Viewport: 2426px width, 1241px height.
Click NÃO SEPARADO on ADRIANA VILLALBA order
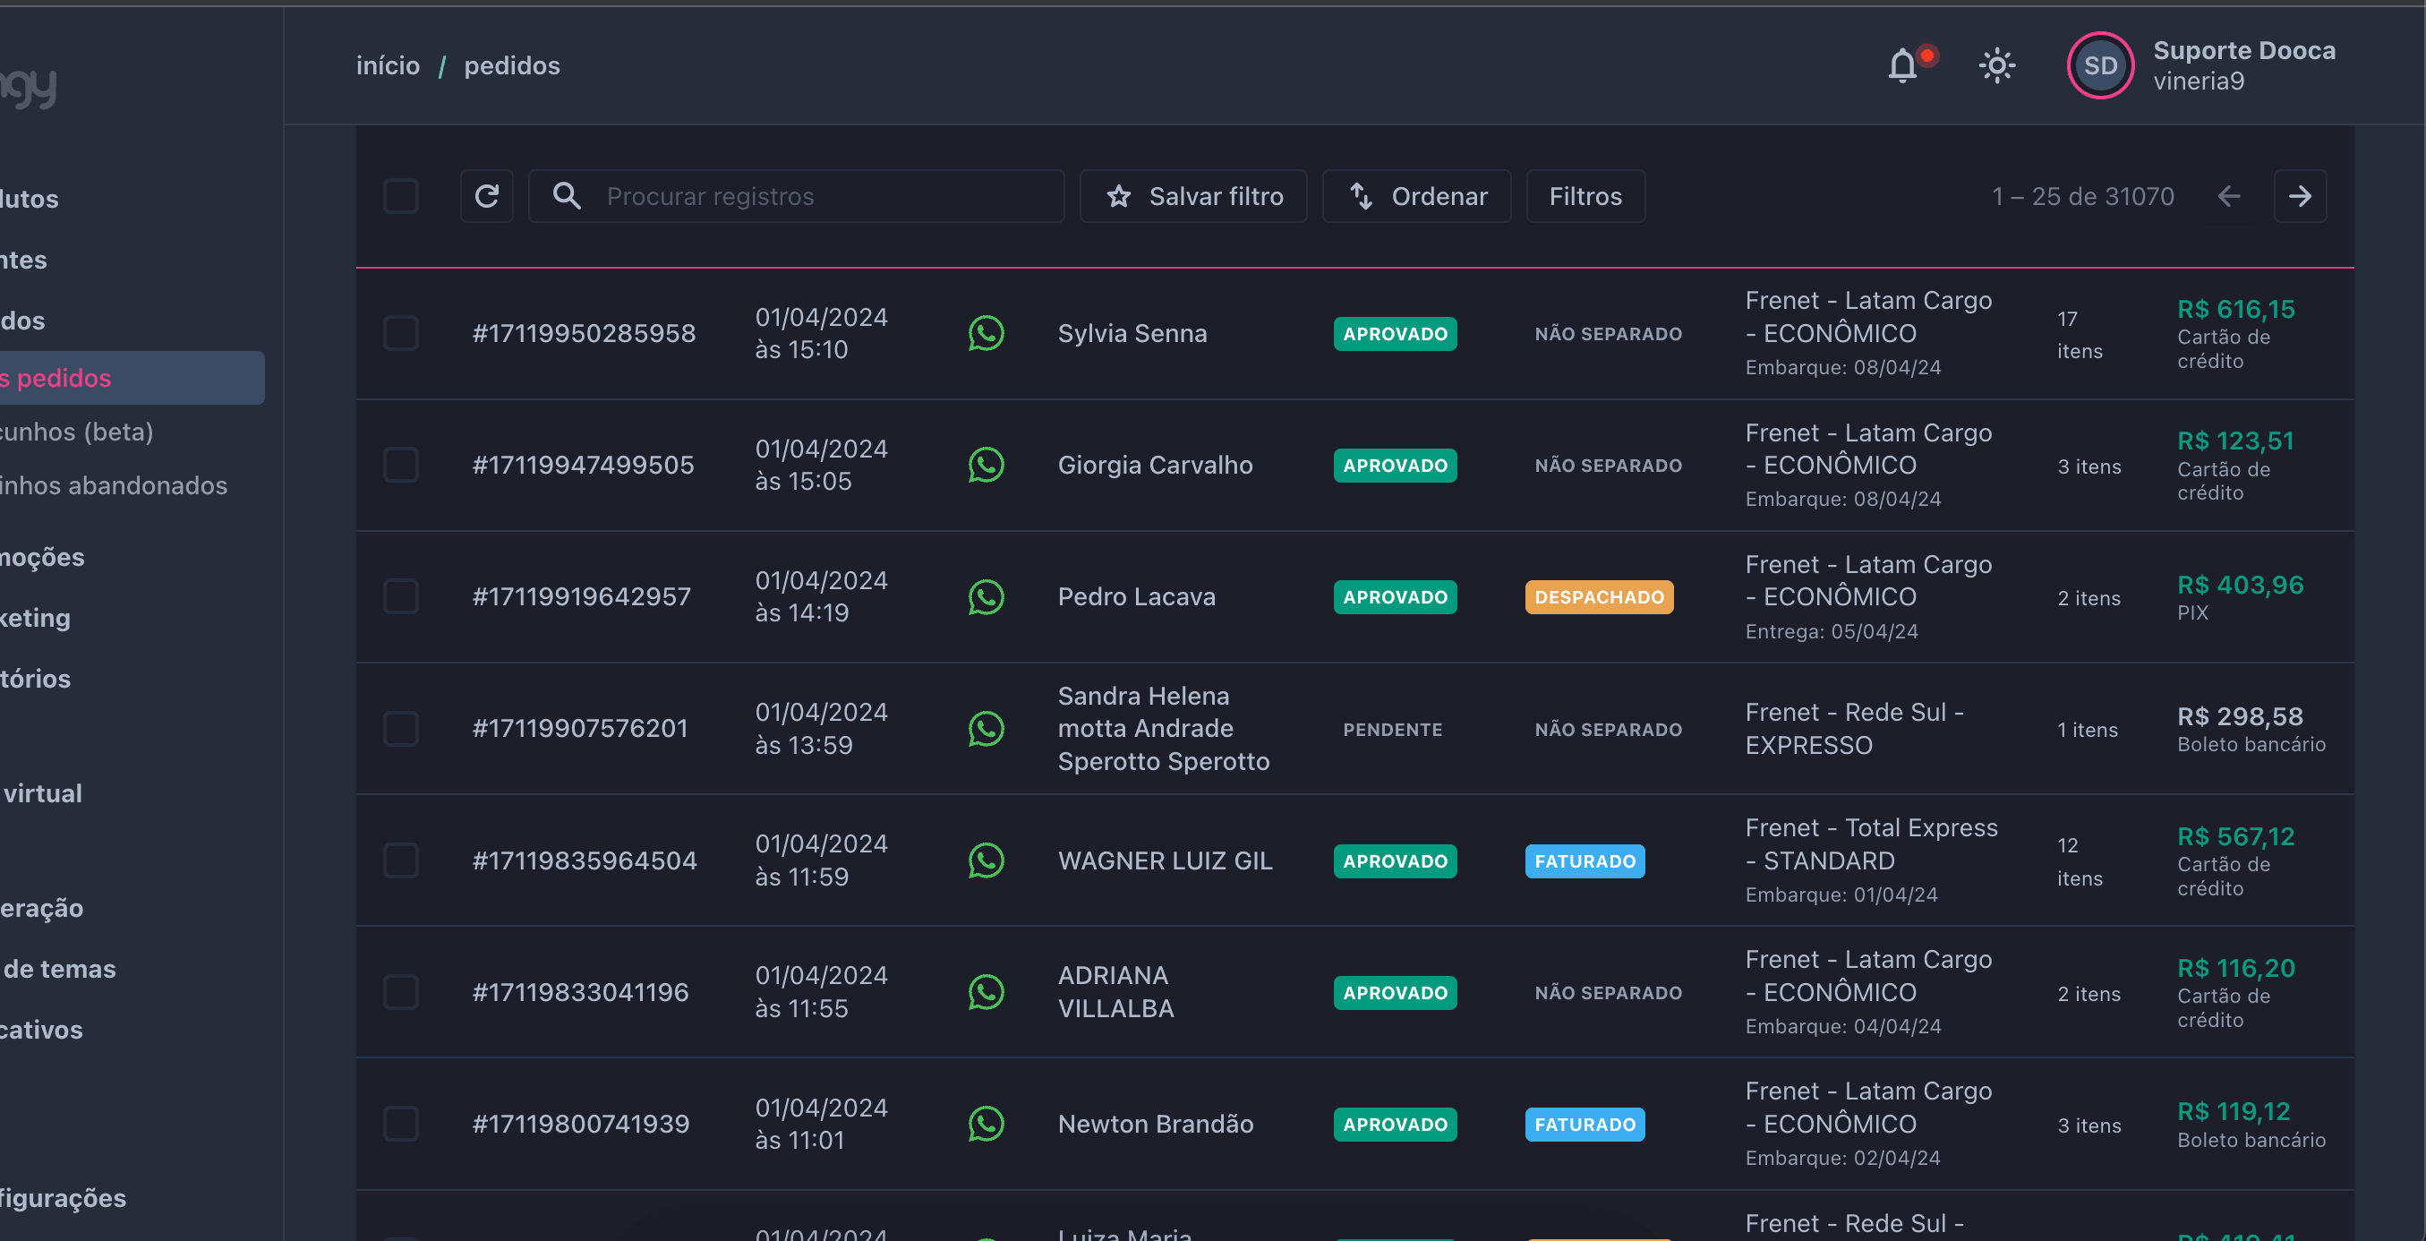click(x=1608, y=992)
